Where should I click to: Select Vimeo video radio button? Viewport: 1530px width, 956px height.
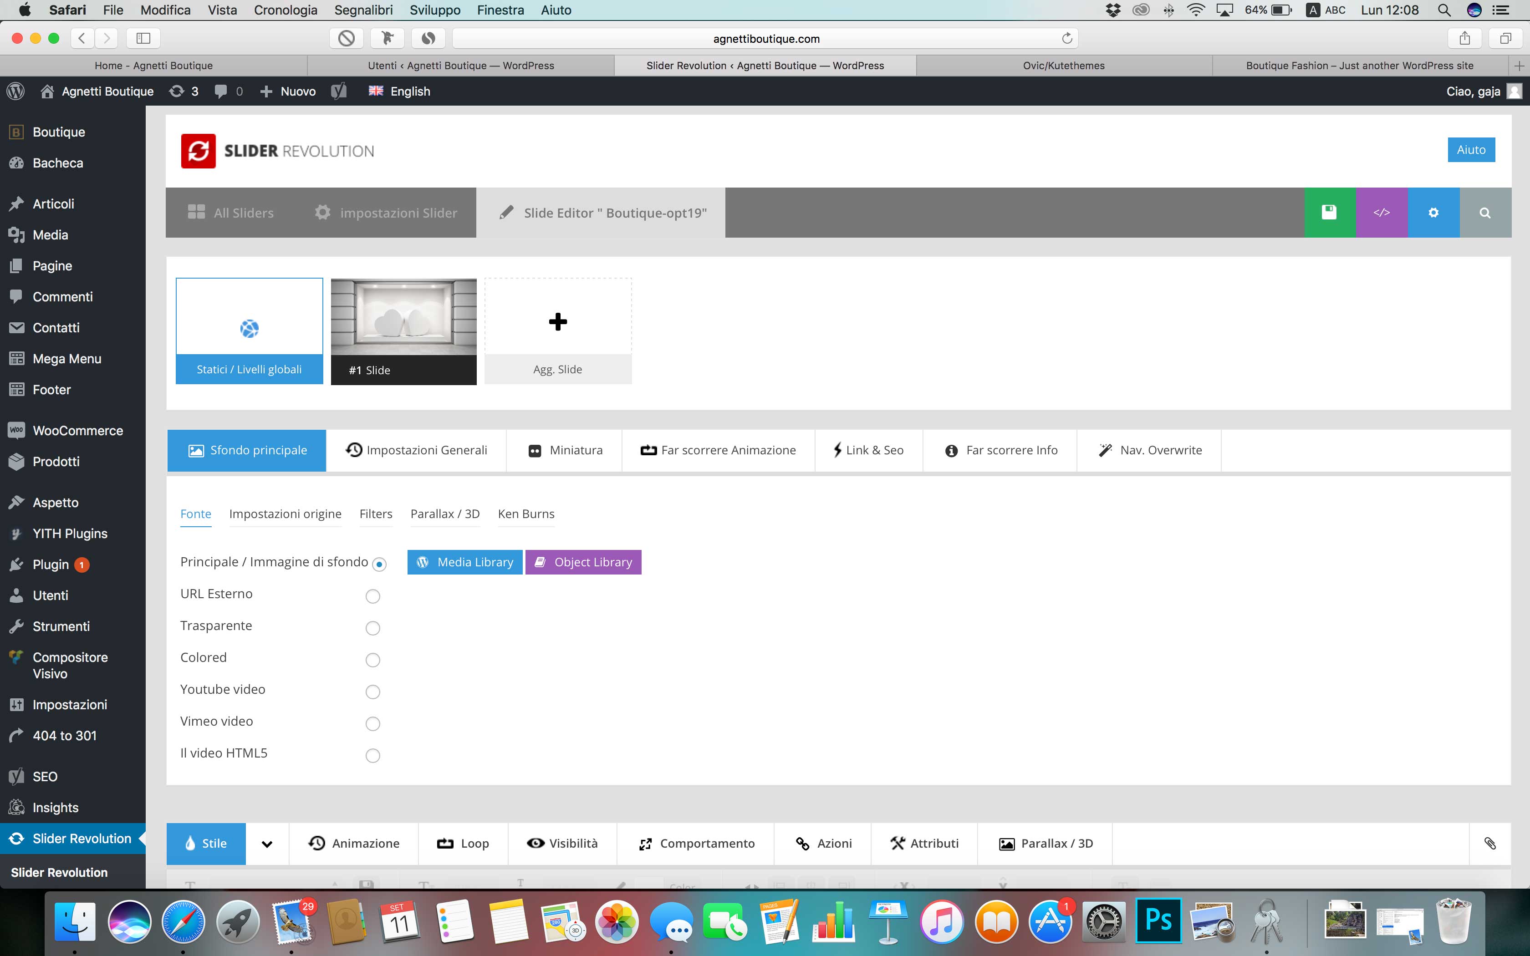coord(373,723)
